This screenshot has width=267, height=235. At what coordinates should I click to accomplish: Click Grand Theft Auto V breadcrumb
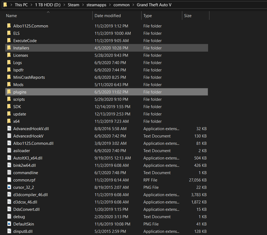tap(154, 5)
